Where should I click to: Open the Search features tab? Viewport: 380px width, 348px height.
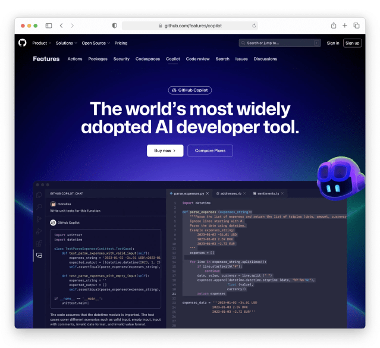[222, 59]
